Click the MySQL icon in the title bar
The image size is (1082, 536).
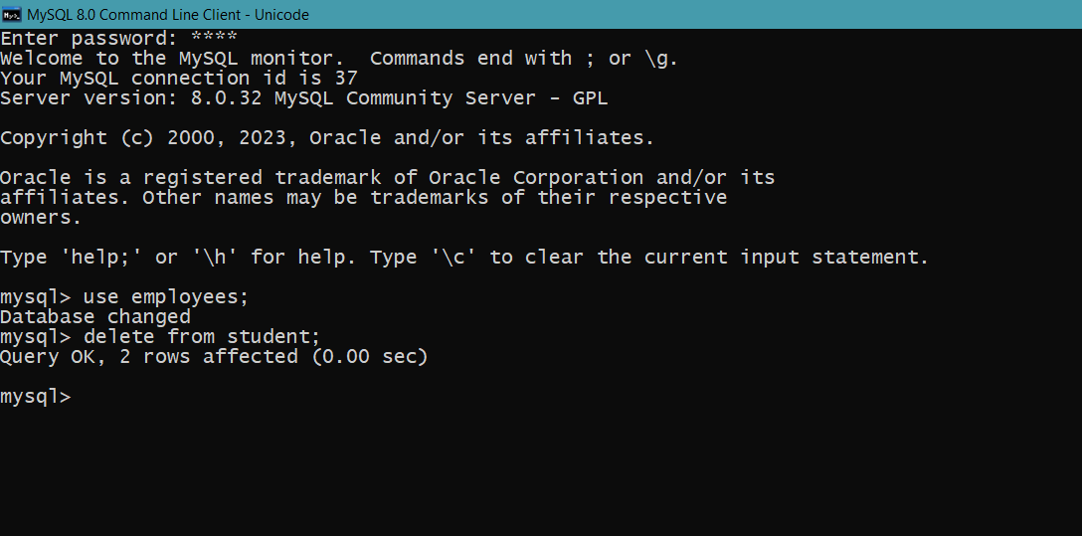[x=12, y=15]
